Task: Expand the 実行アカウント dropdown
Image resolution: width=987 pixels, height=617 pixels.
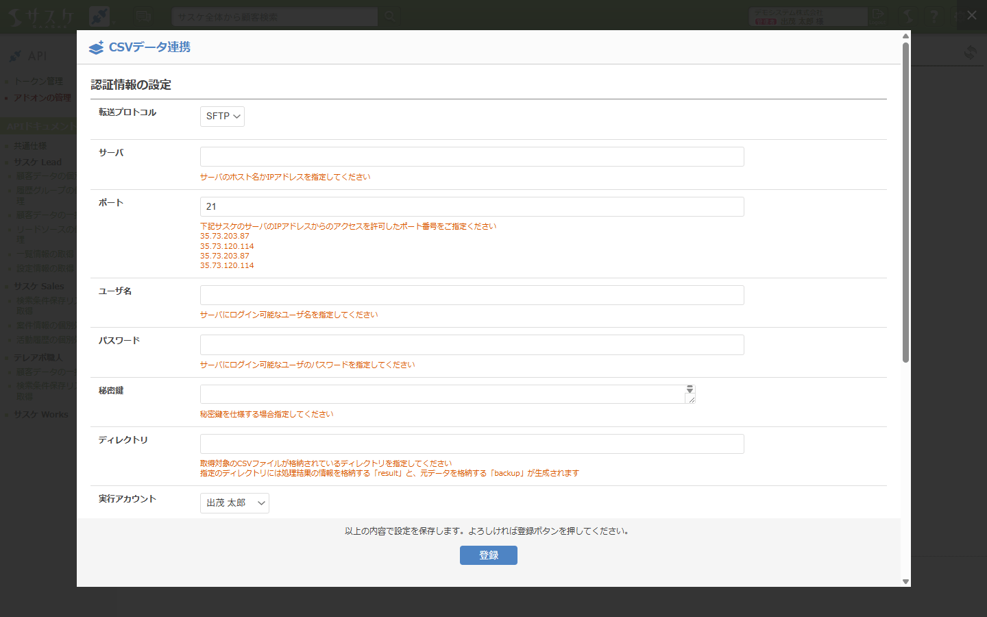Action: coord(234,503)
